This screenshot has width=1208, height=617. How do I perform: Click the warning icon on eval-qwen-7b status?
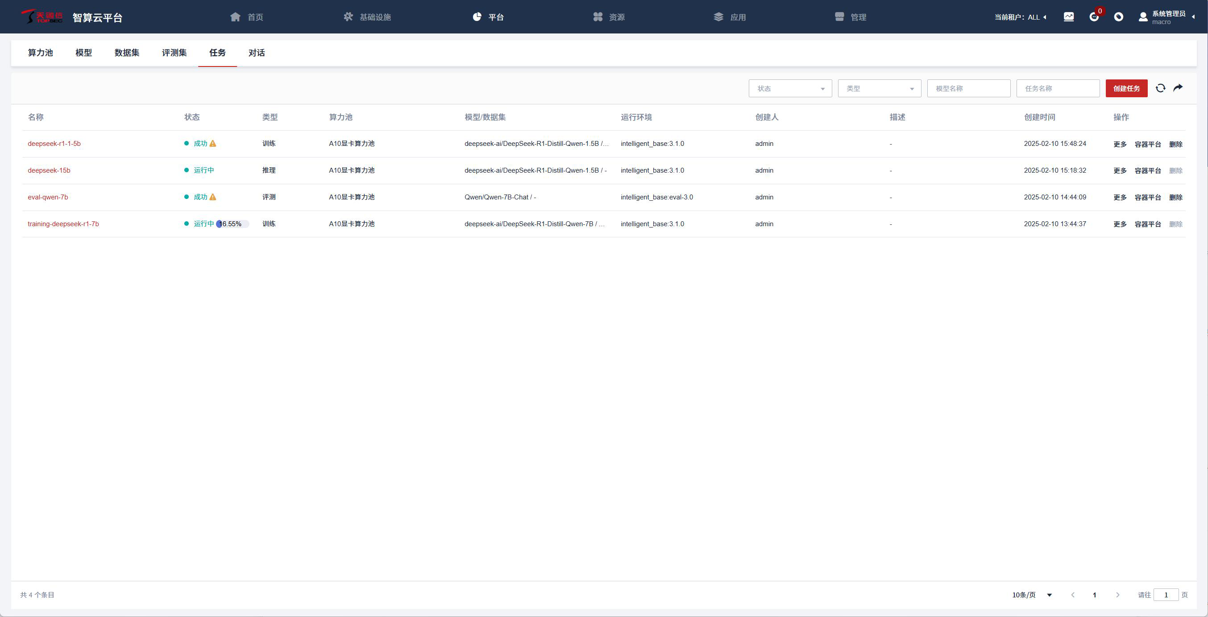213,197
